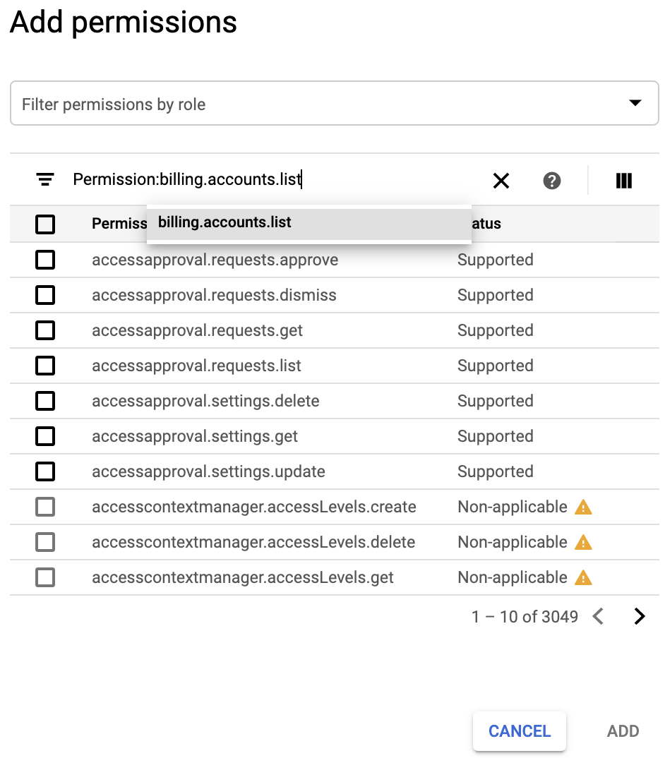
Task: Go to next page of permissions
Action: click(640, 616)
